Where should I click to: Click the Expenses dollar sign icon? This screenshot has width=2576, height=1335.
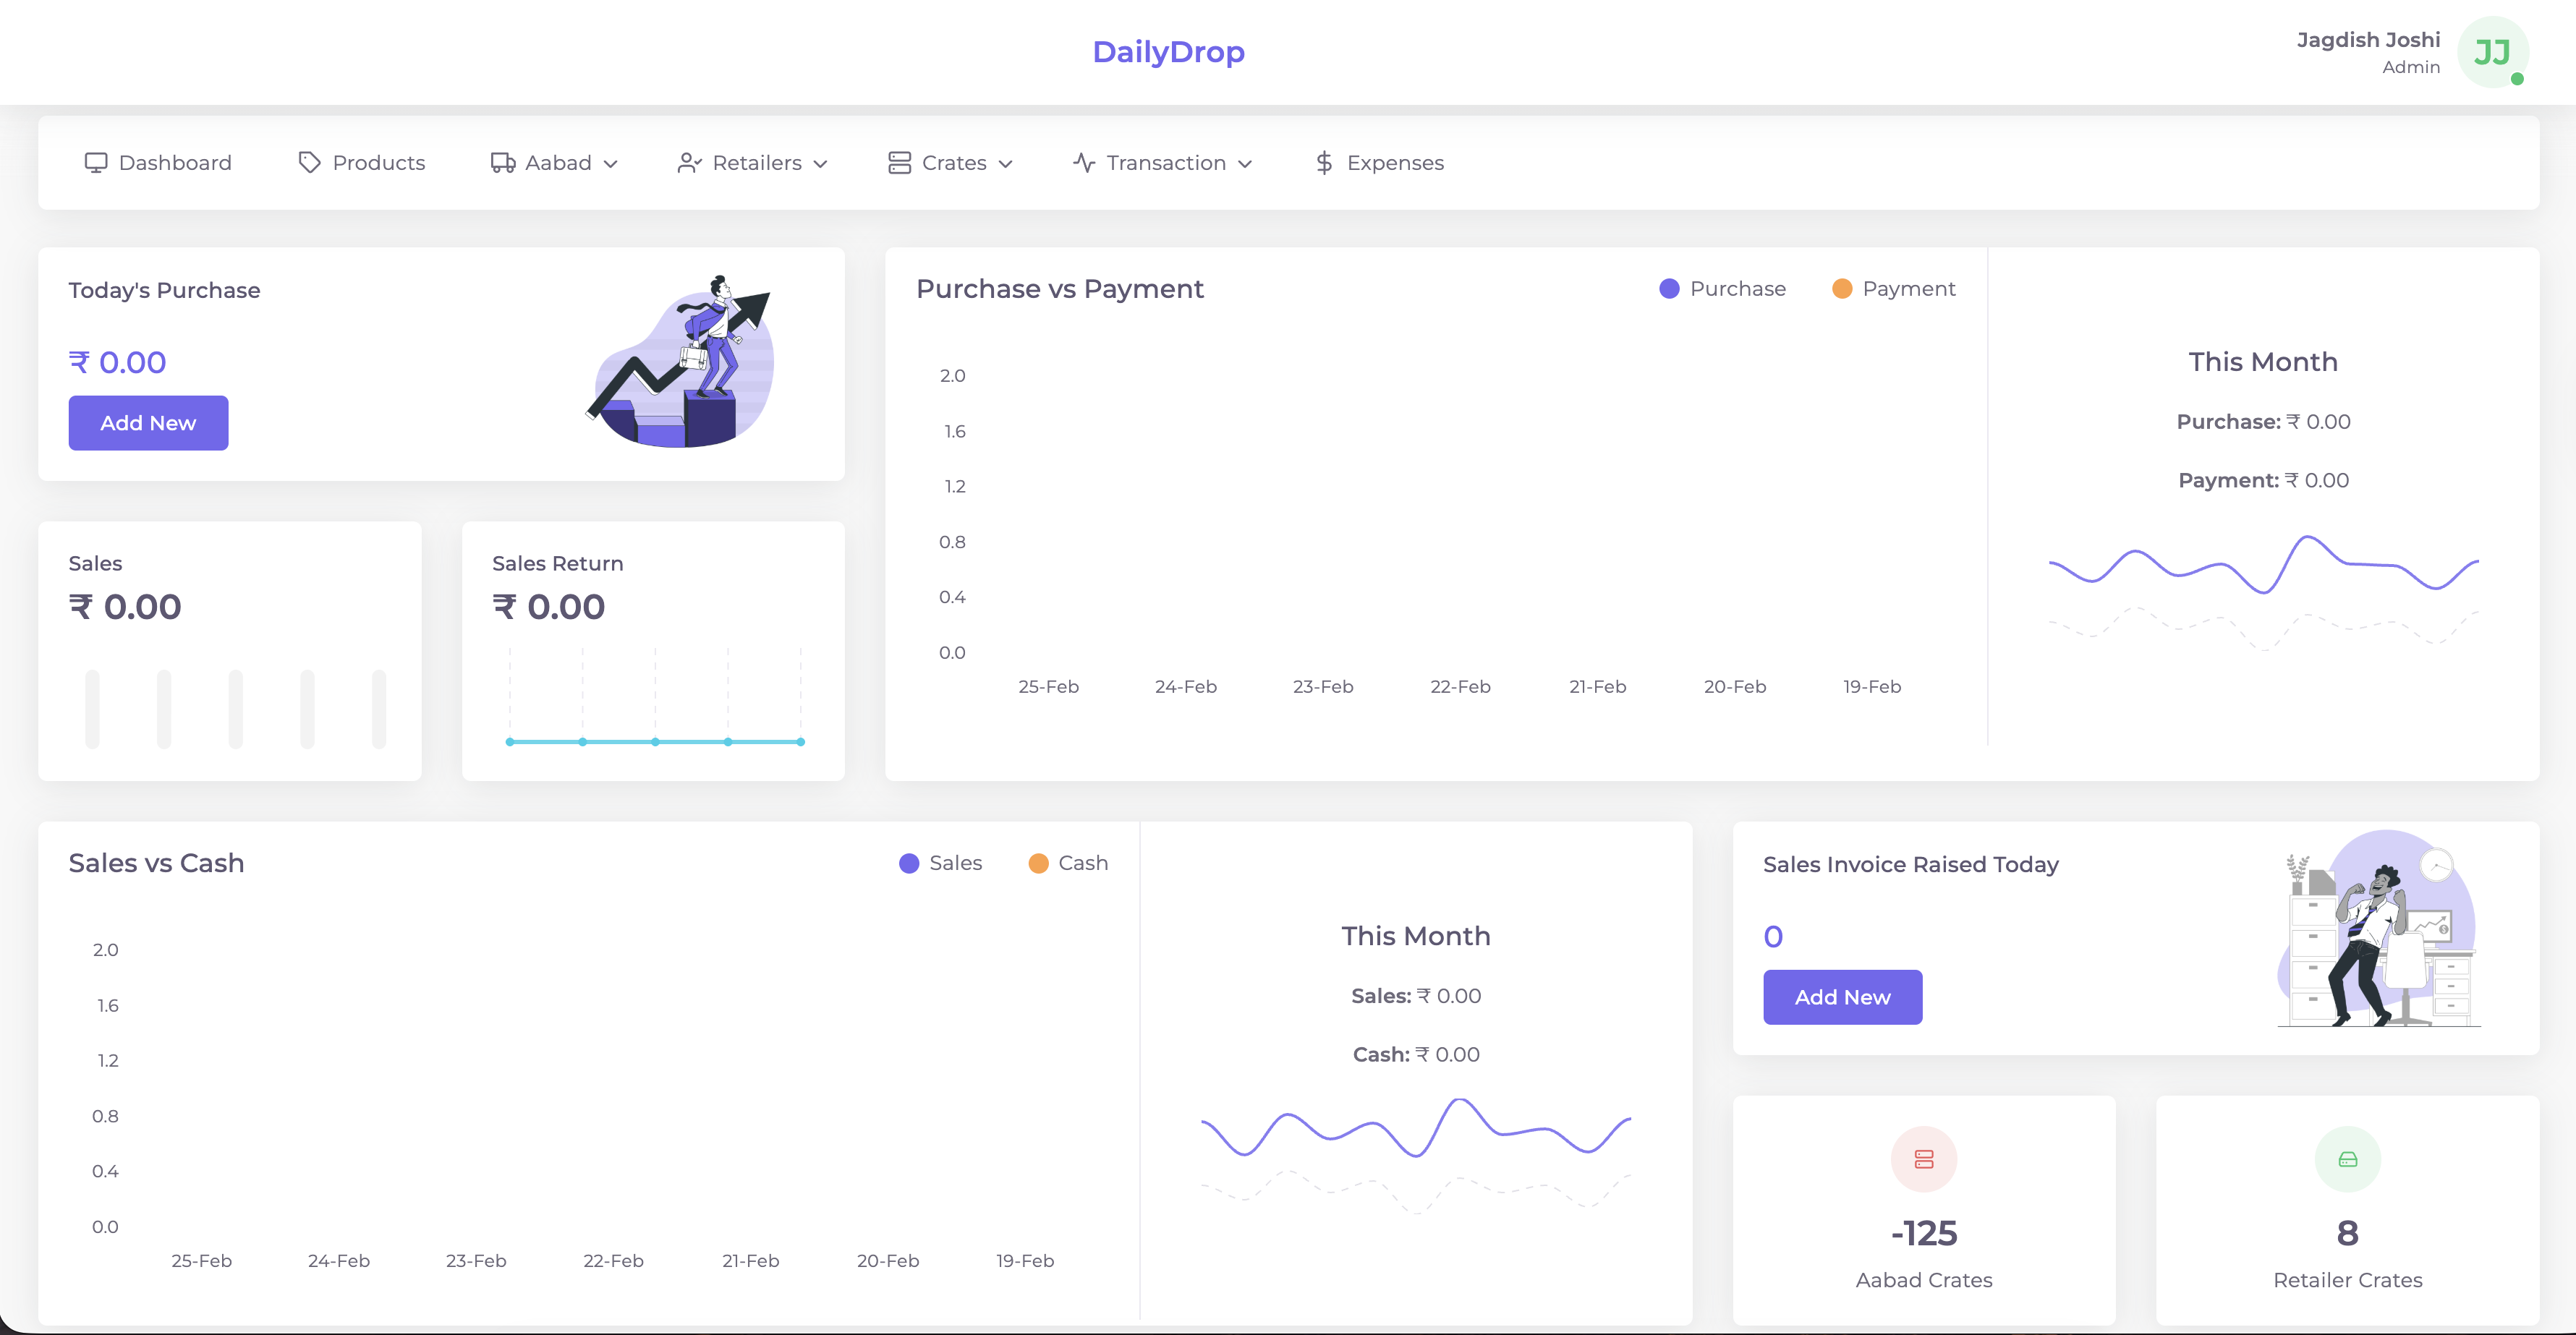pyautogui.click(x=1324, y=163)
